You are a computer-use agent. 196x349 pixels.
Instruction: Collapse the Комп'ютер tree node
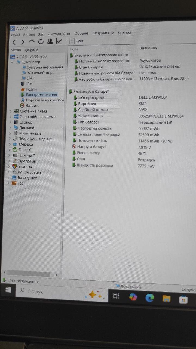(12, 62)
